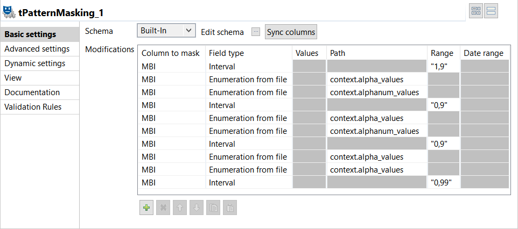Click the copy rows icon
Screen dimensions: 518x229
click(x=213, y=207)
